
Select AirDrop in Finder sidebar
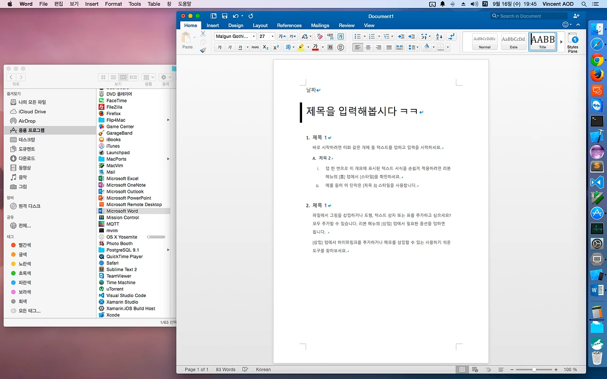pos(27,121)
